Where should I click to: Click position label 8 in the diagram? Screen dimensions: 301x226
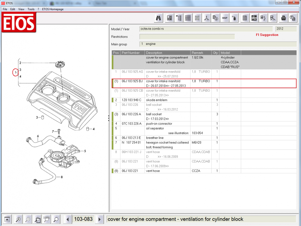pyautogui.click(x=62, y=177)
